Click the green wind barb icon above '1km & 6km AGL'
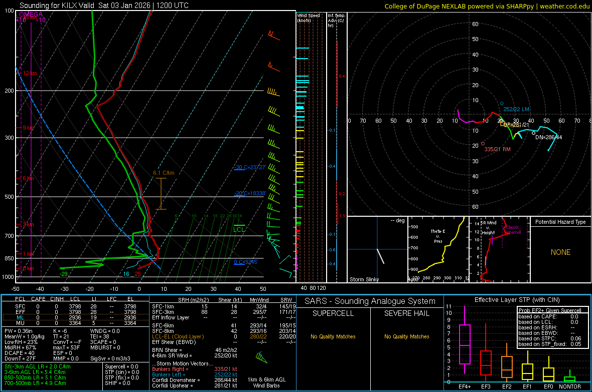The image size is (592, 392). [261, 357]
